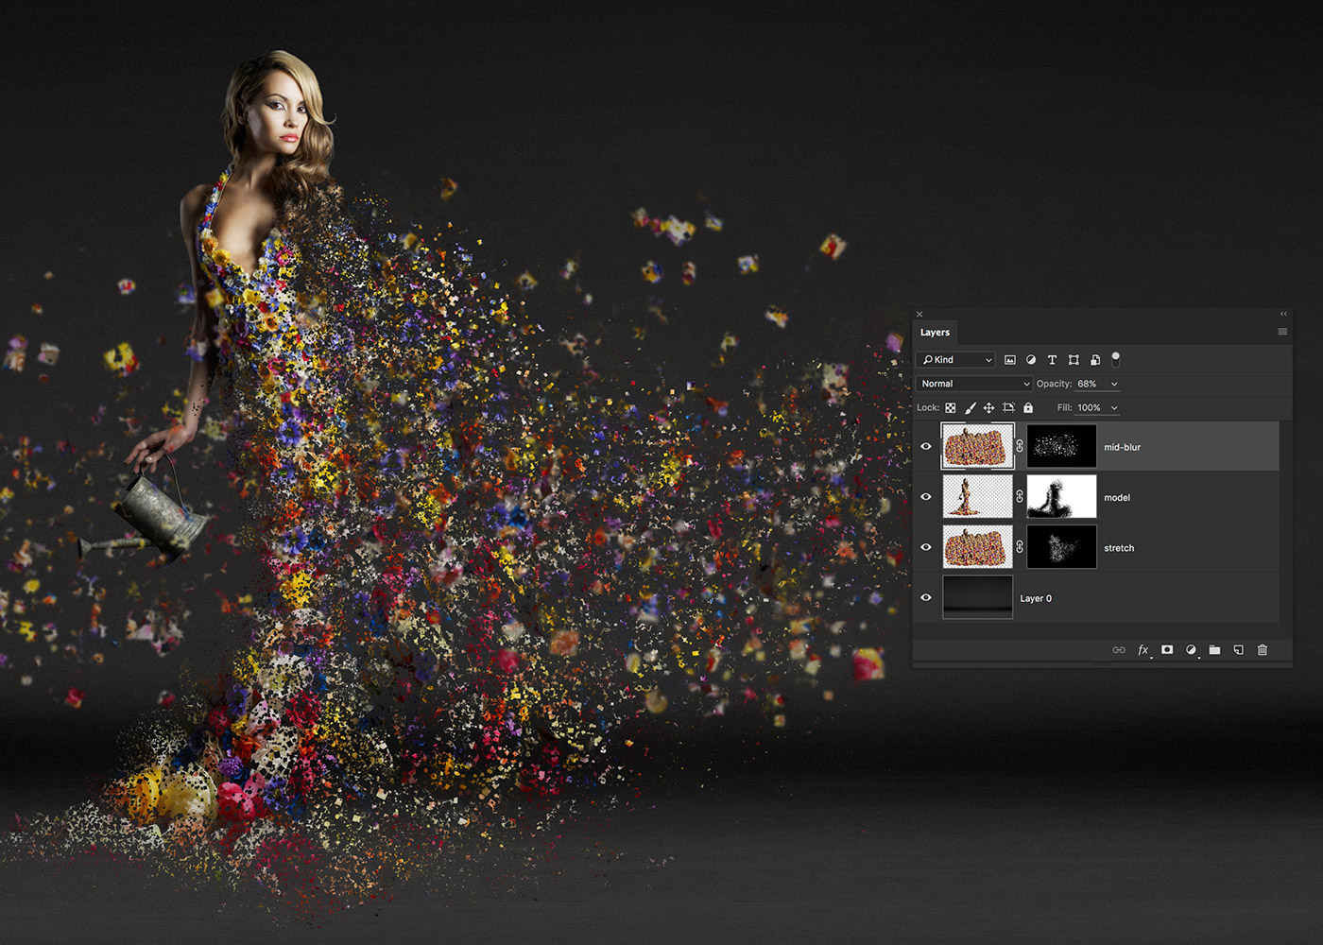The image size is (1323, 945).
Task: Click the Opacity 68% value field
Action: [x=1088, y=384]
